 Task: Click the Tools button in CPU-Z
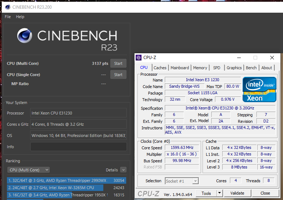click(x=206, y=193)
